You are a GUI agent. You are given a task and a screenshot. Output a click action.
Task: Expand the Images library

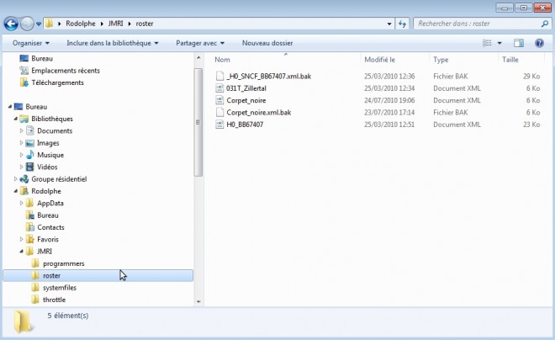[x=21, y=143]
